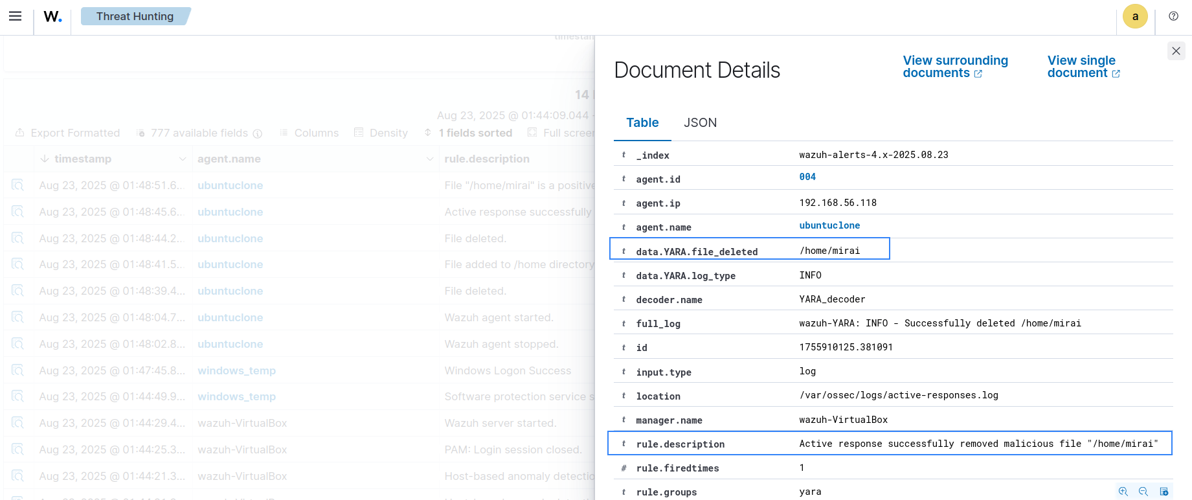Viewport: 1192px width, 500px height.
Task: Expand the timestamp column header chevron
Action: (x=183, y=159)
